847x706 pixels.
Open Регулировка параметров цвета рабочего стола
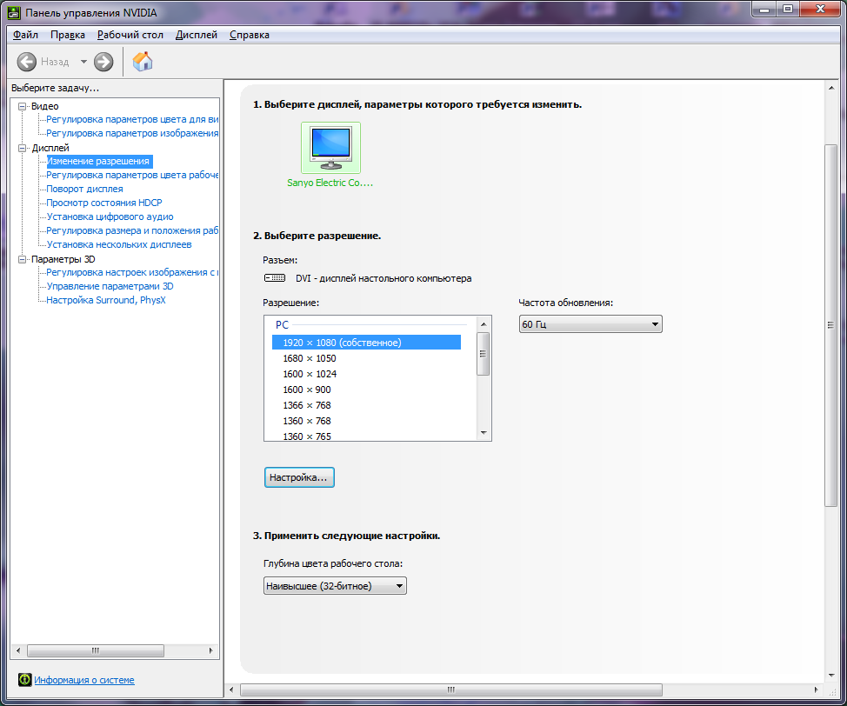(x=132, y=175)
